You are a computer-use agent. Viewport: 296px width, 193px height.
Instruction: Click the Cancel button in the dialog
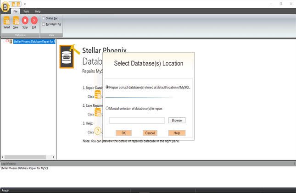pyautogui.click(x=150, y=133)
